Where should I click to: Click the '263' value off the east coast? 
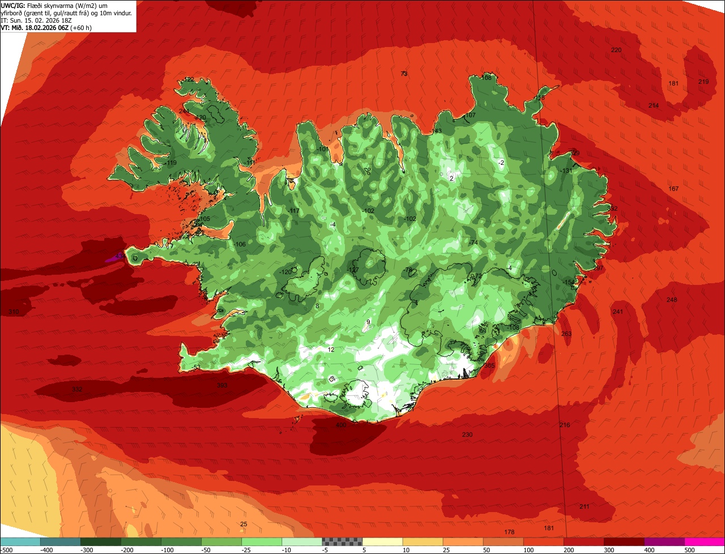coord(566,334)
